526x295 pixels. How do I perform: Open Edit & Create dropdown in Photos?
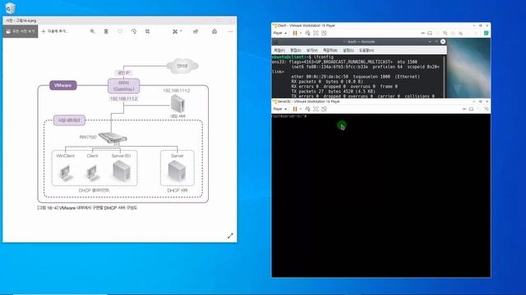[x=178, y=31]
